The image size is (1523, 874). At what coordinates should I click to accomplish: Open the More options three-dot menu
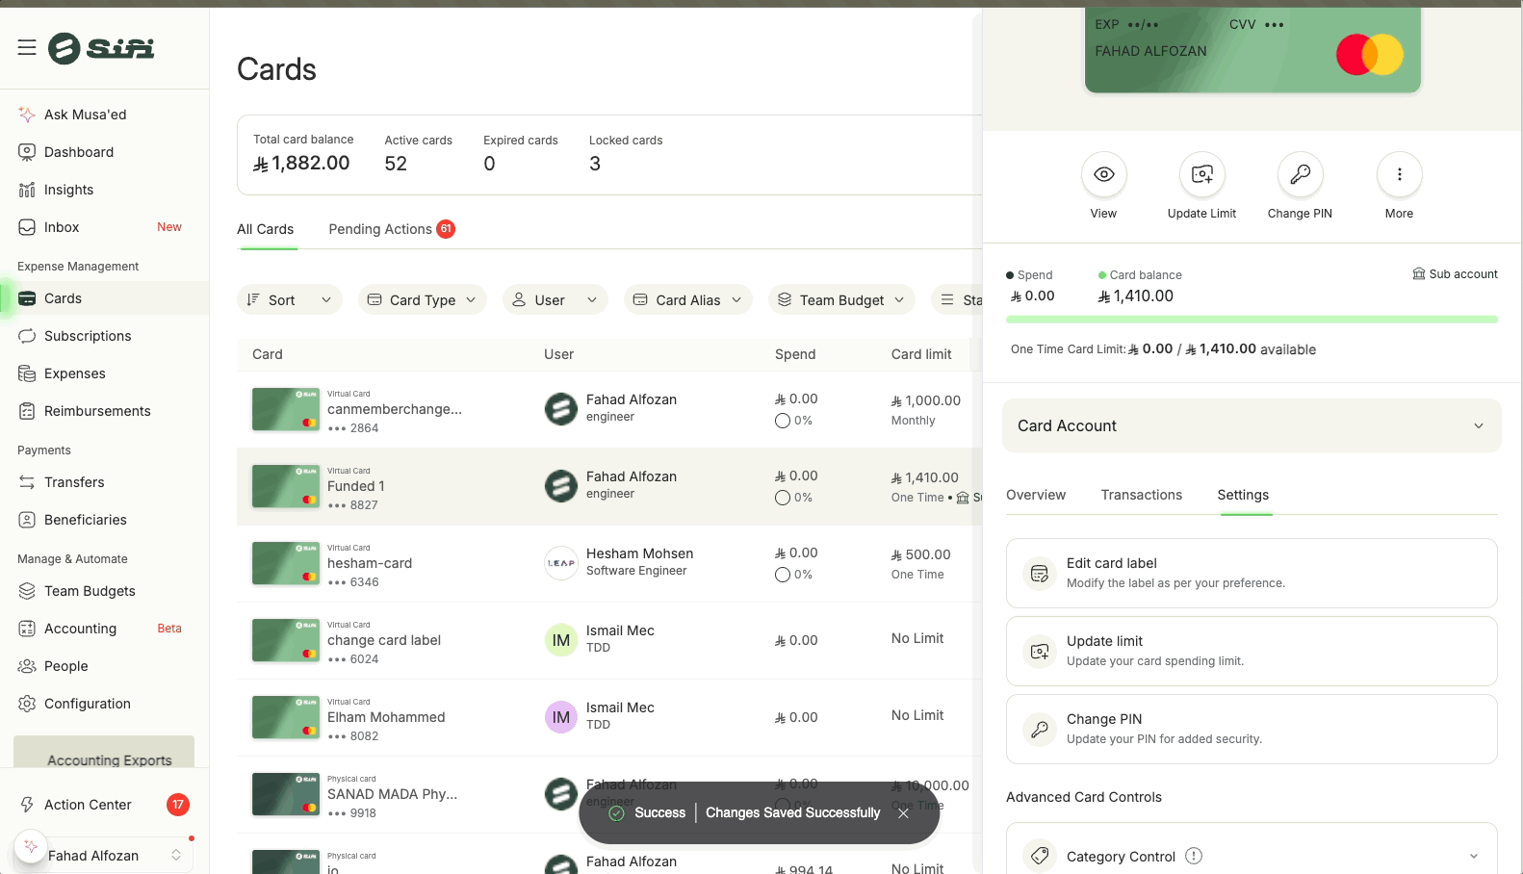pos(1399,174)
